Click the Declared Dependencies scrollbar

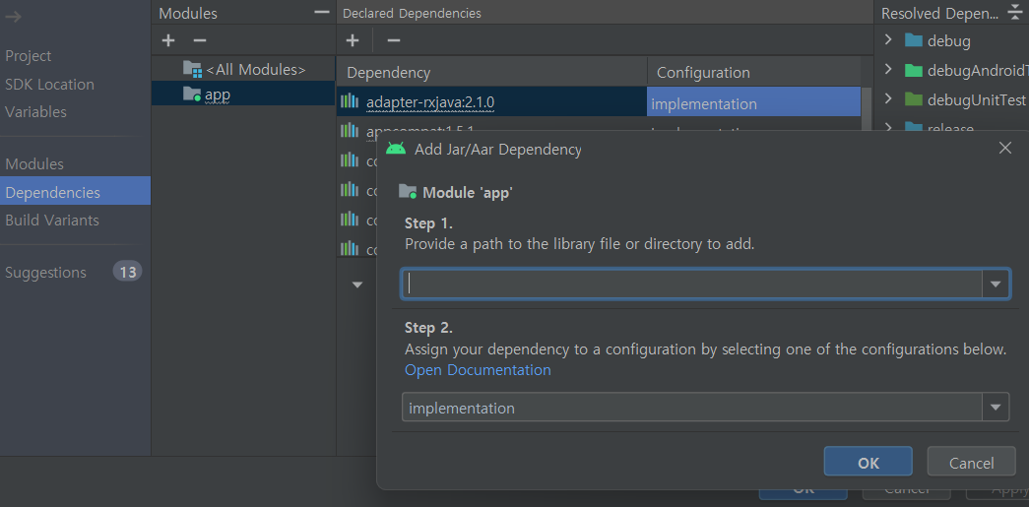pos(867,108)
